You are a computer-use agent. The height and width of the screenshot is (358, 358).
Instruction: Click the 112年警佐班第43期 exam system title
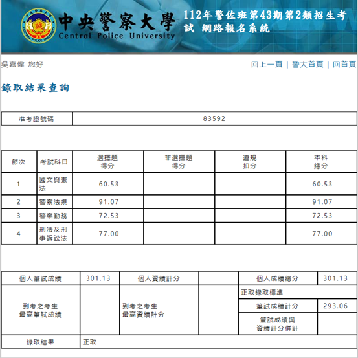point(265,21)
